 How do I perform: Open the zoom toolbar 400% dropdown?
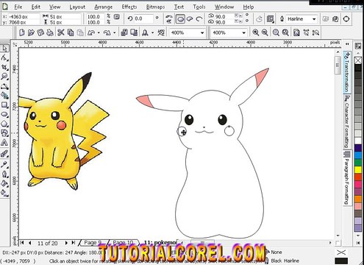(x=243, y=32)
